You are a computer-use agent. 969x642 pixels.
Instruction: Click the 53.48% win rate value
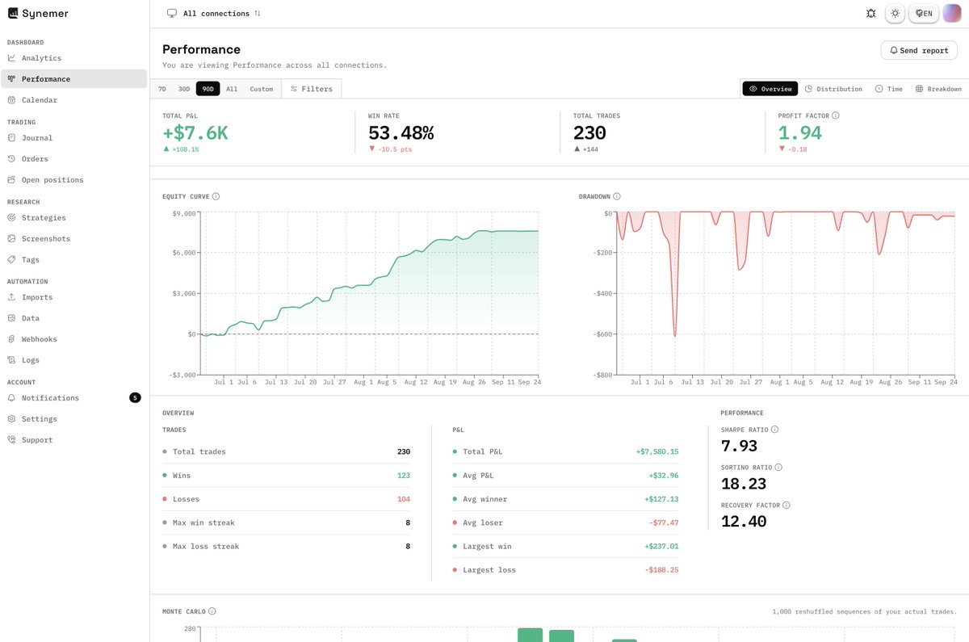point(401,133)
